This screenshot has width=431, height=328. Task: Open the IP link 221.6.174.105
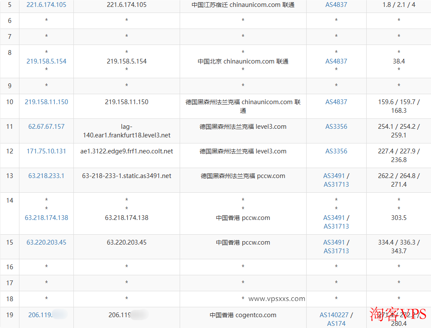[46, 5]
